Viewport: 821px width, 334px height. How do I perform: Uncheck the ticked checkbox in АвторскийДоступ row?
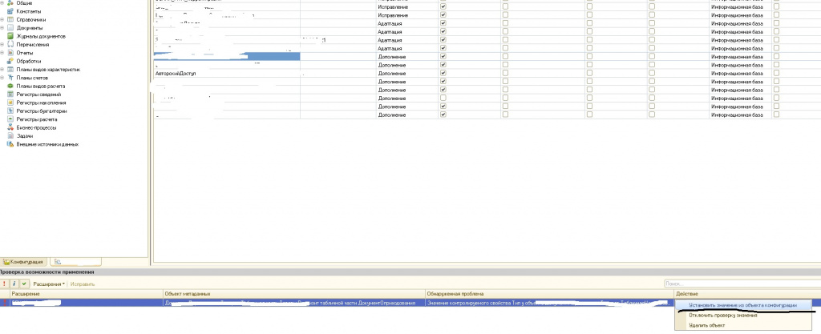point(443,73)
